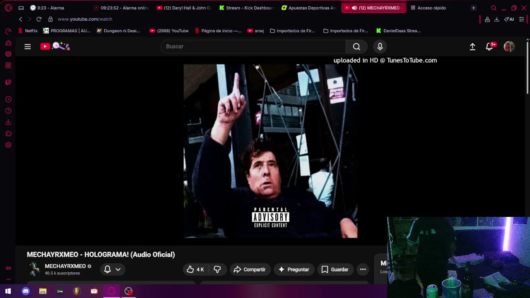Screen dimensions: 530x298
Task: Open the Página de inicio bookmark
Action: (218, 31)
